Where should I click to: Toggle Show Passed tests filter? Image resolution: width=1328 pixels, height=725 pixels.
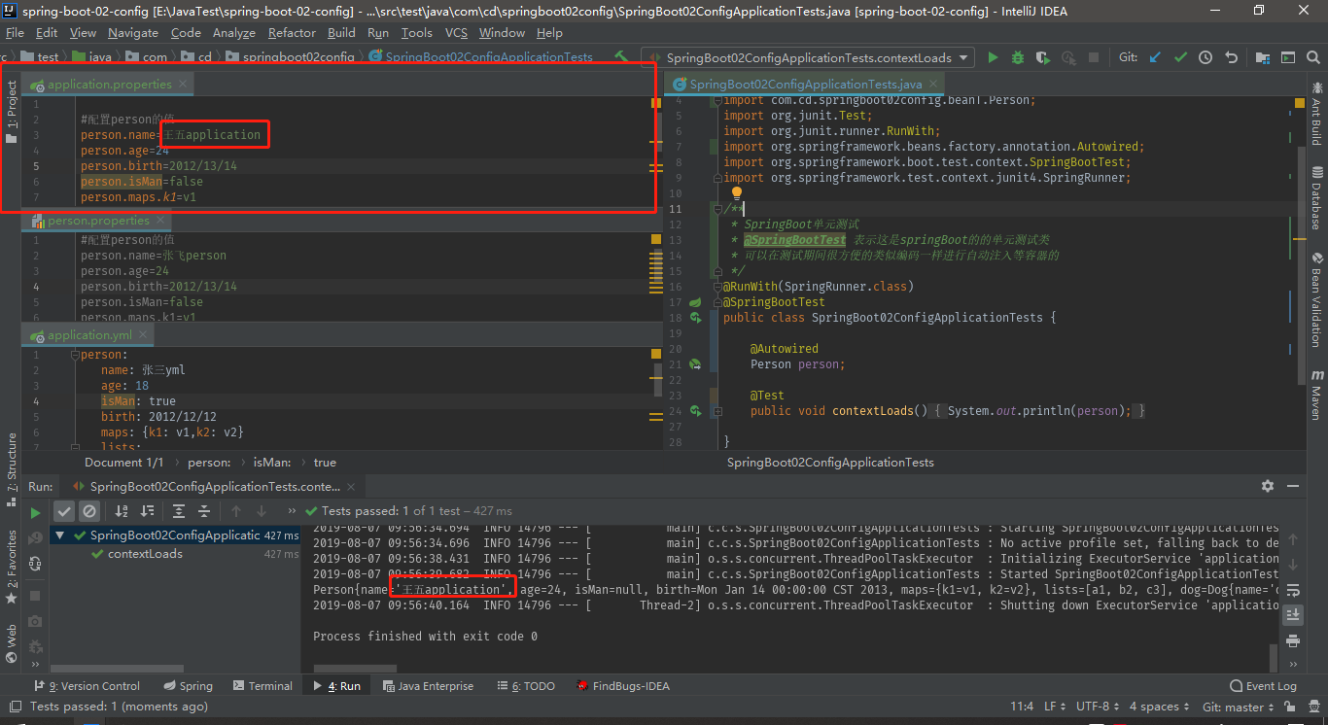click(x=64, y=510)
